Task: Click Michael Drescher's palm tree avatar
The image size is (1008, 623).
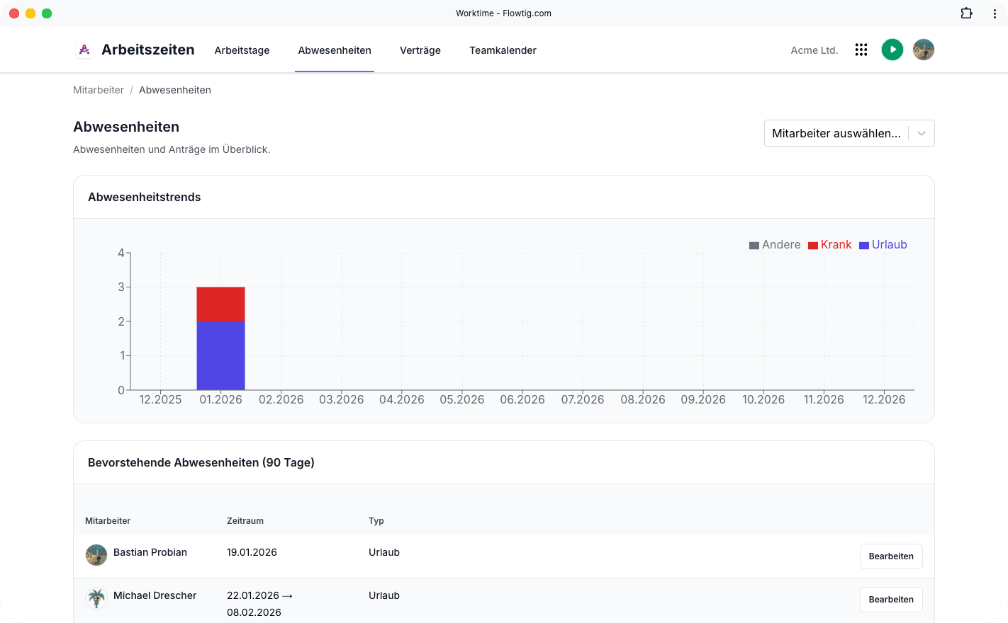Action: tap(96, 598)
